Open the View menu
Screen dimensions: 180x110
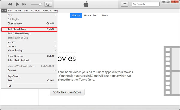coord(26,10)
